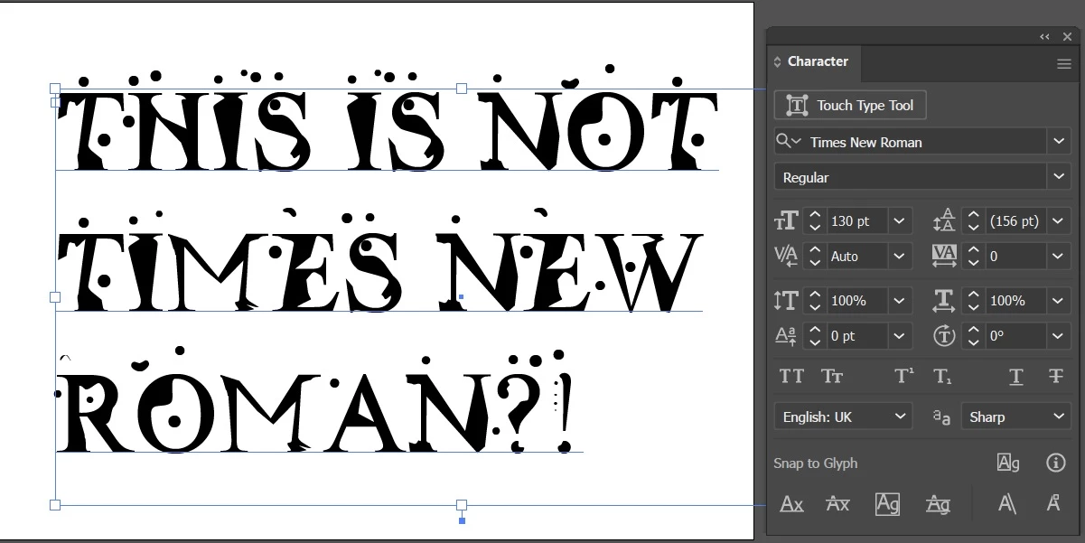Open the character rotation dropdown

click(1058, 335)
